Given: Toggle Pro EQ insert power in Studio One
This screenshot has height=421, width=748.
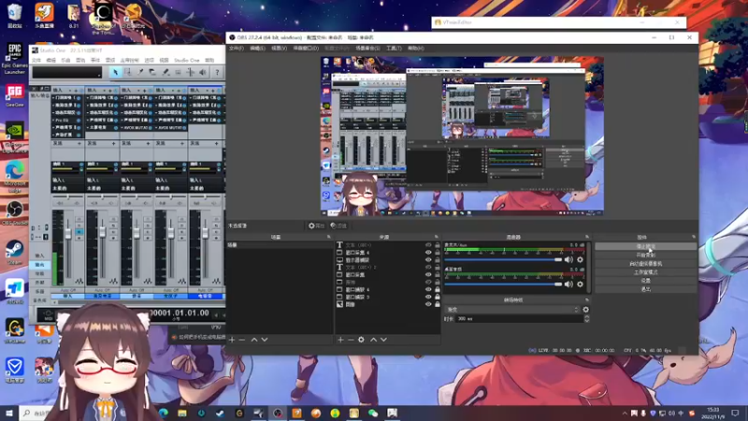Looking at the screenshot, I should point(79,121).
